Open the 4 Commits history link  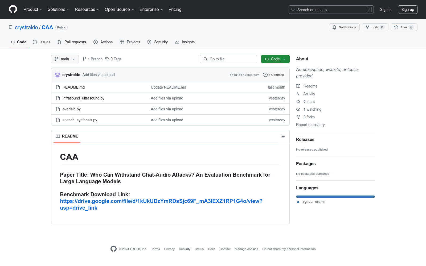(274, 75)
